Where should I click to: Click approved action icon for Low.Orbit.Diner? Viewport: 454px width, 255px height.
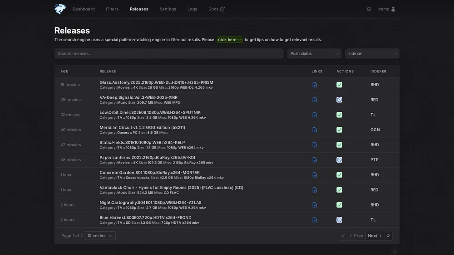click(339, 115)
